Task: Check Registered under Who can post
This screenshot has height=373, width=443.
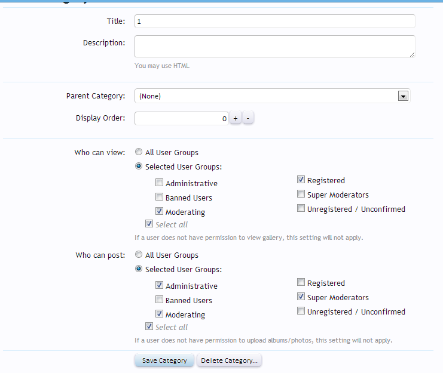Action: click(301, 283)
